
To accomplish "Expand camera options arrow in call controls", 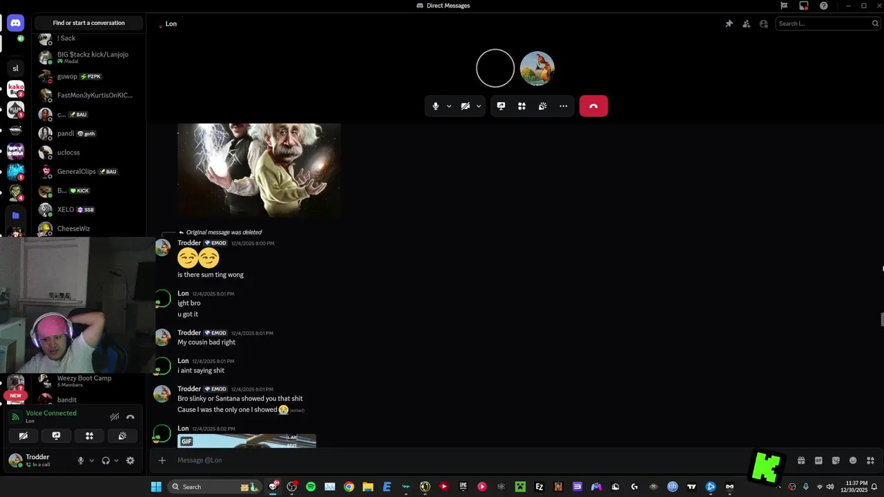I will tap(479, 106).
